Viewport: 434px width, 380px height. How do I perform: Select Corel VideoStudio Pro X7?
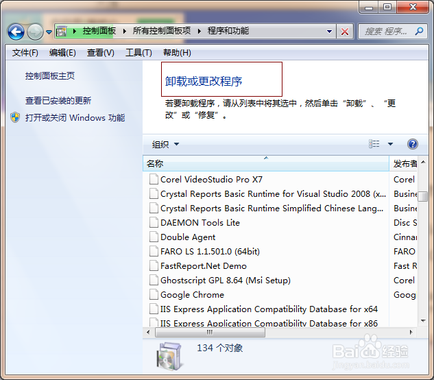coord(211,179)
